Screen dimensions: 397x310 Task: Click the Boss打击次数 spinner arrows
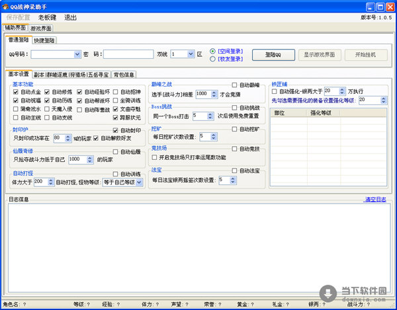point(210,116)
